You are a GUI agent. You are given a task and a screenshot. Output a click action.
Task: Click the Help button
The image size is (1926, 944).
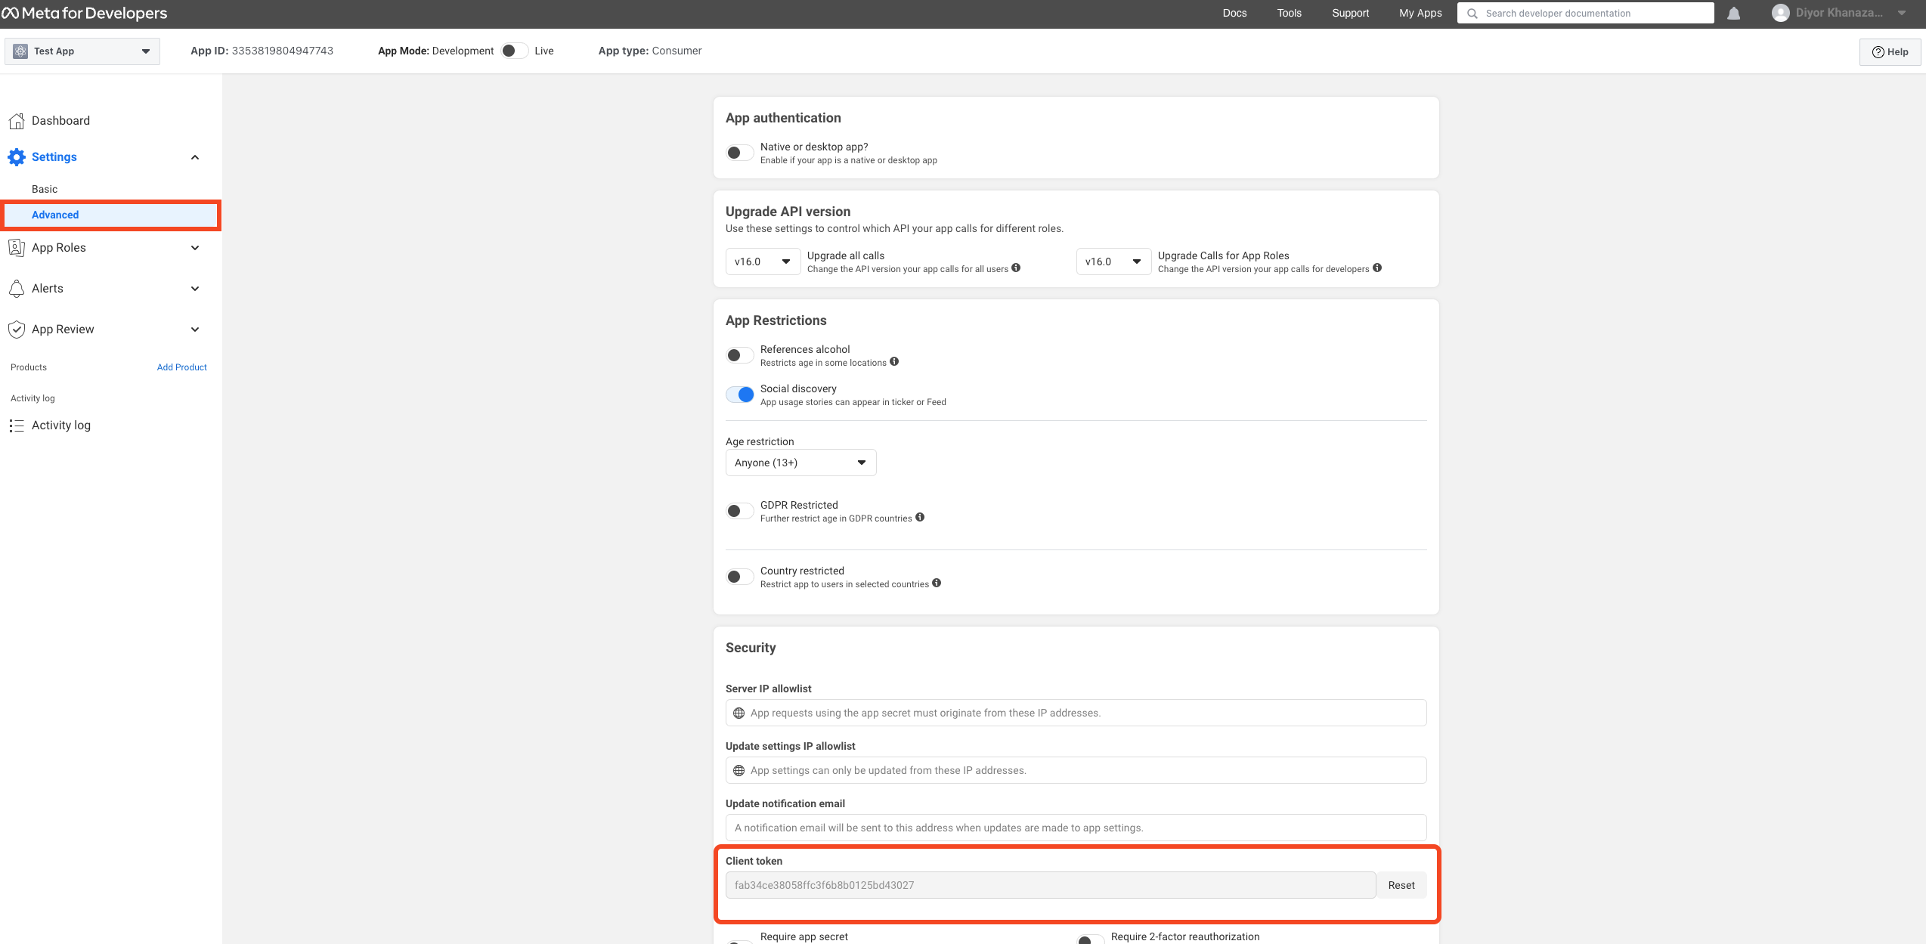click(1890, 52)
